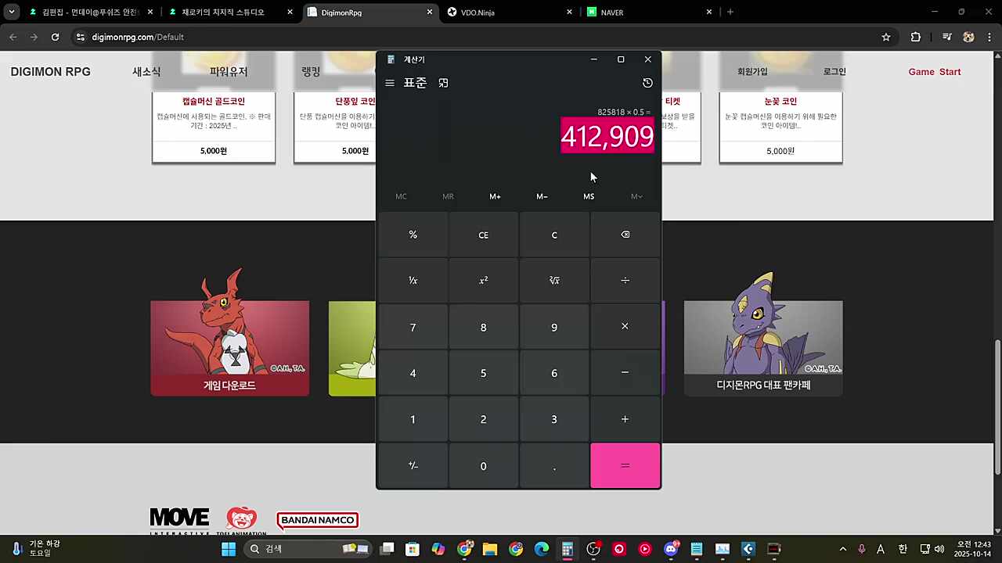Open Chrome extensions puzzle icon
Image resolution: width=1002 pixels, height=563 pixels.
tap(915, 37)
